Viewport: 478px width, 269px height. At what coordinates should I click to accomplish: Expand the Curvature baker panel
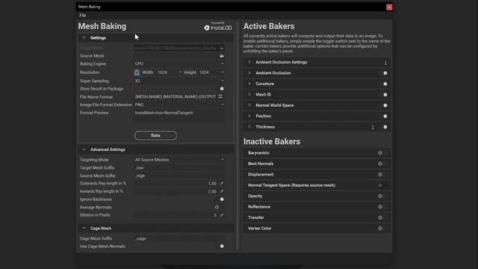(249, 84)
